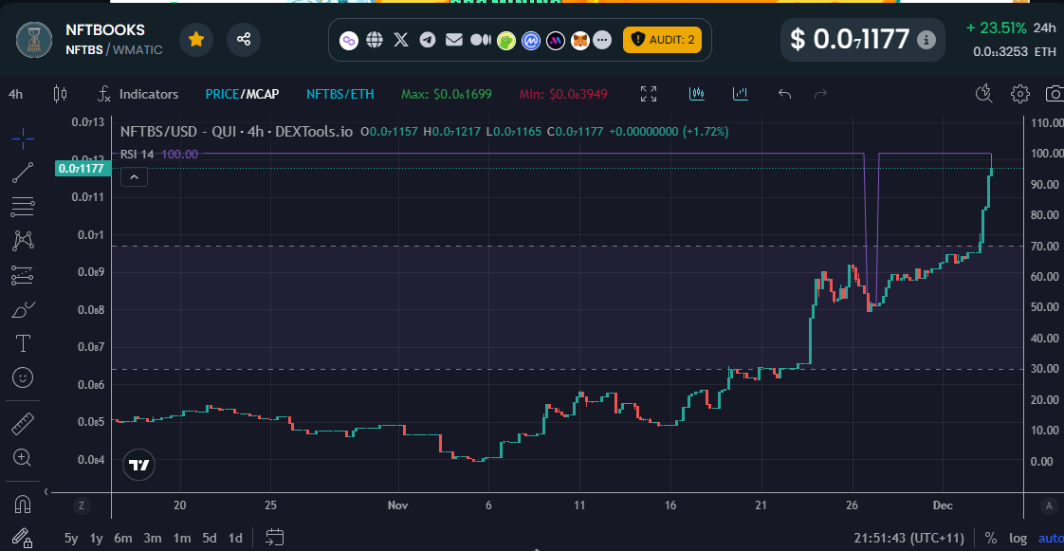
Task: Collapse the left drawing toolbar arrow
Action: [x=46, y=491]
